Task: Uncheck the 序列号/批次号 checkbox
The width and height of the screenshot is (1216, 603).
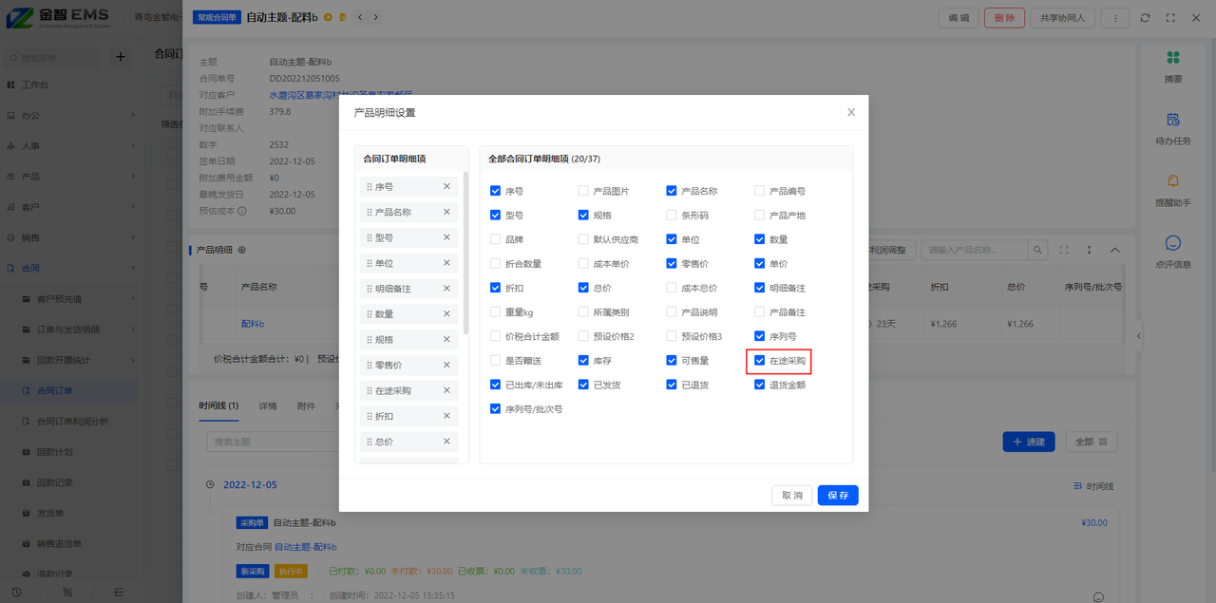Action: 495,409
